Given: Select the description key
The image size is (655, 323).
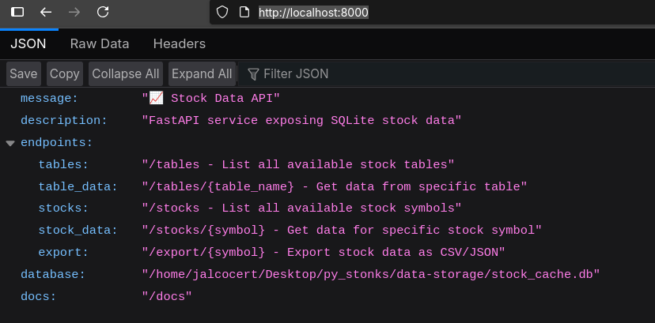Looking at the screenshot, I should coord(64,121).
